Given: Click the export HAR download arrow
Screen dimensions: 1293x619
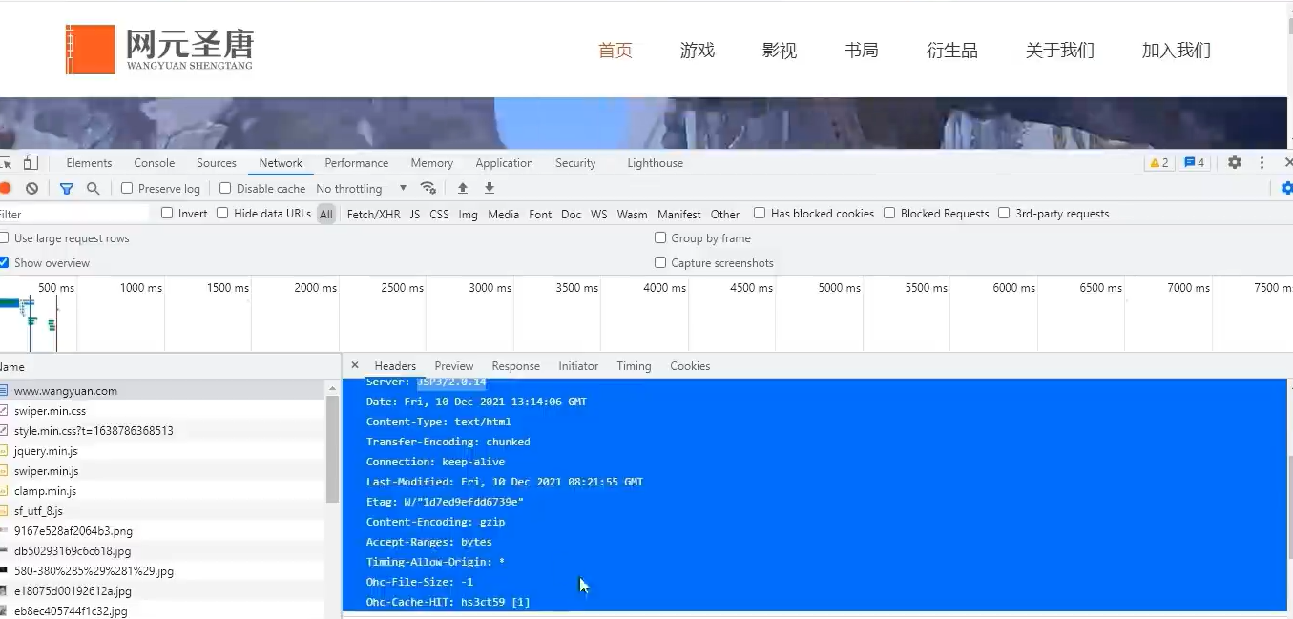Looking at the screenshot, I should (x=490, y=189).
